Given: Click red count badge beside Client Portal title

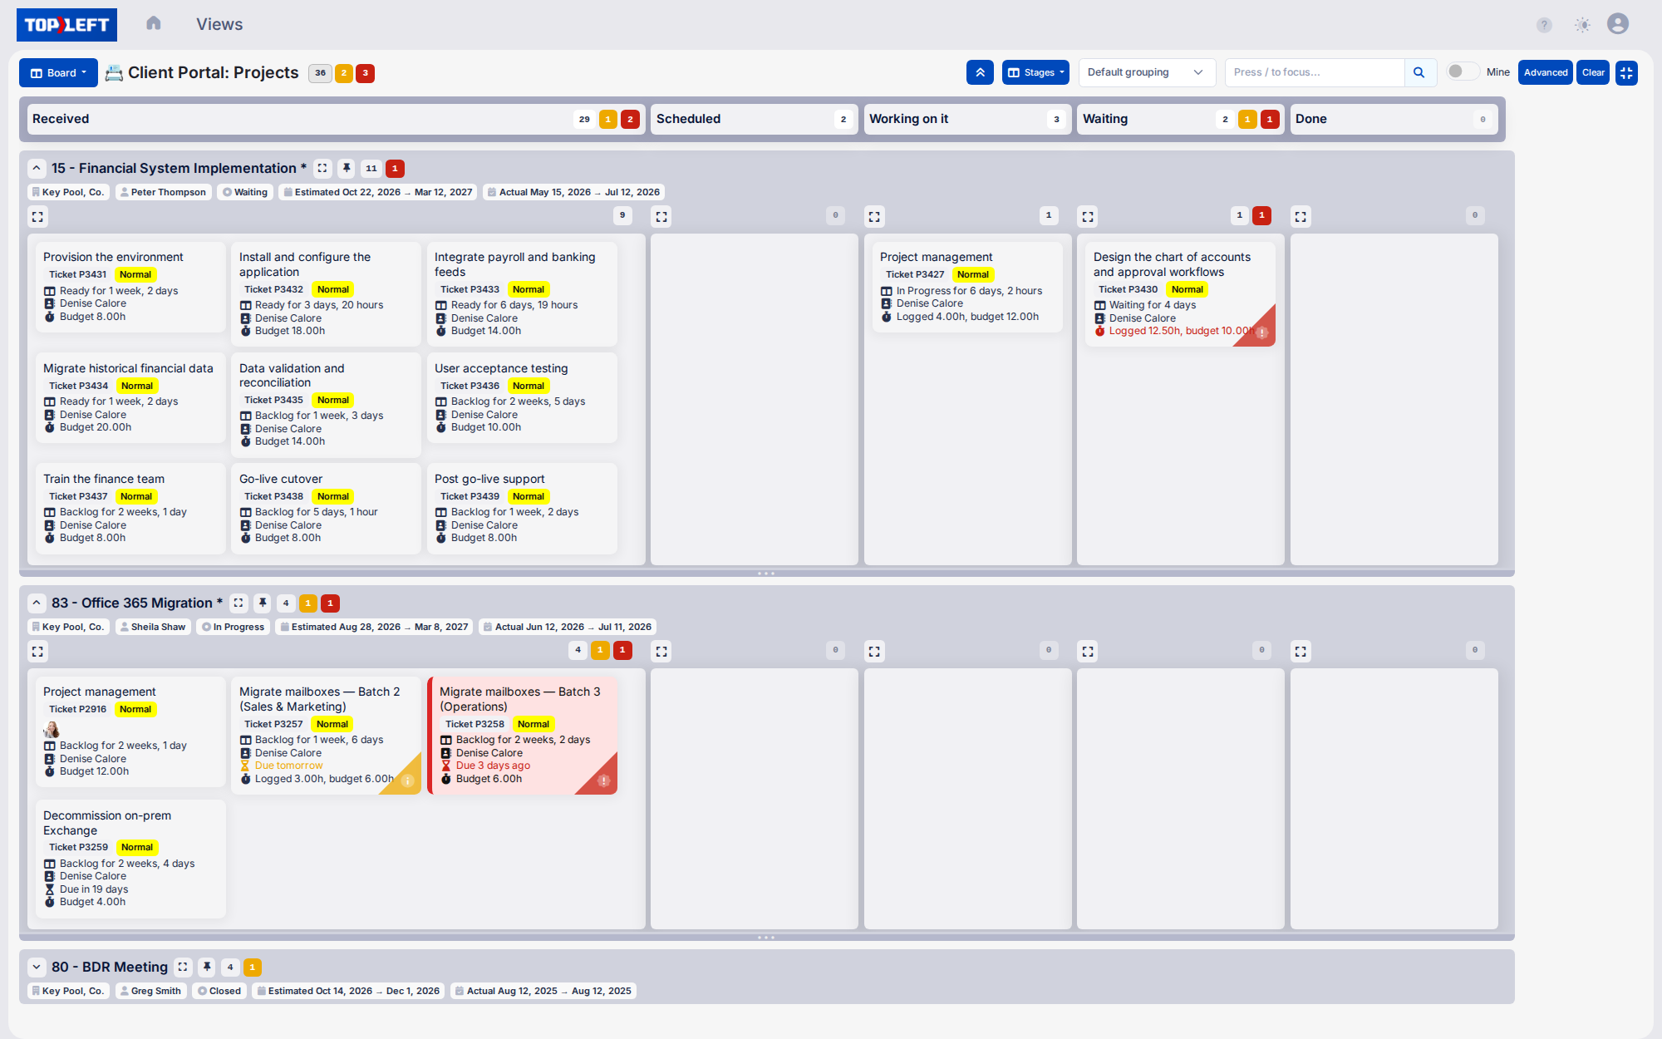Looking at the screenshot, I should click(365, 73).
